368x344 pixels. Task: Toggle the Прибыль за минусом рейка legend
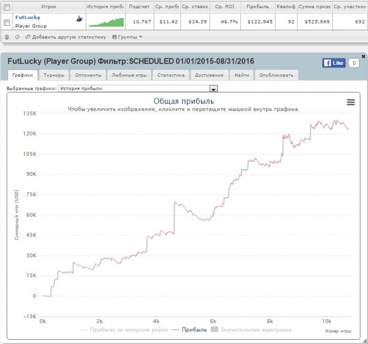(124, 330)
